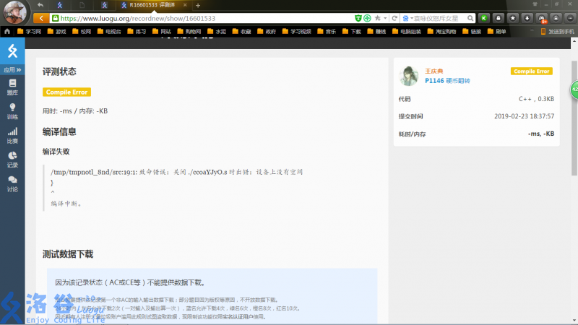Viewport: 578px width, 325px height.
Task: Open 题库 problem set in sidebar
Action: tap(12, 87)
